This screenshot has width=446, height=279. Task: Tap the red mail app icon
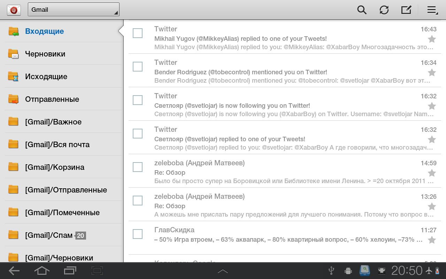click(14, 10)
